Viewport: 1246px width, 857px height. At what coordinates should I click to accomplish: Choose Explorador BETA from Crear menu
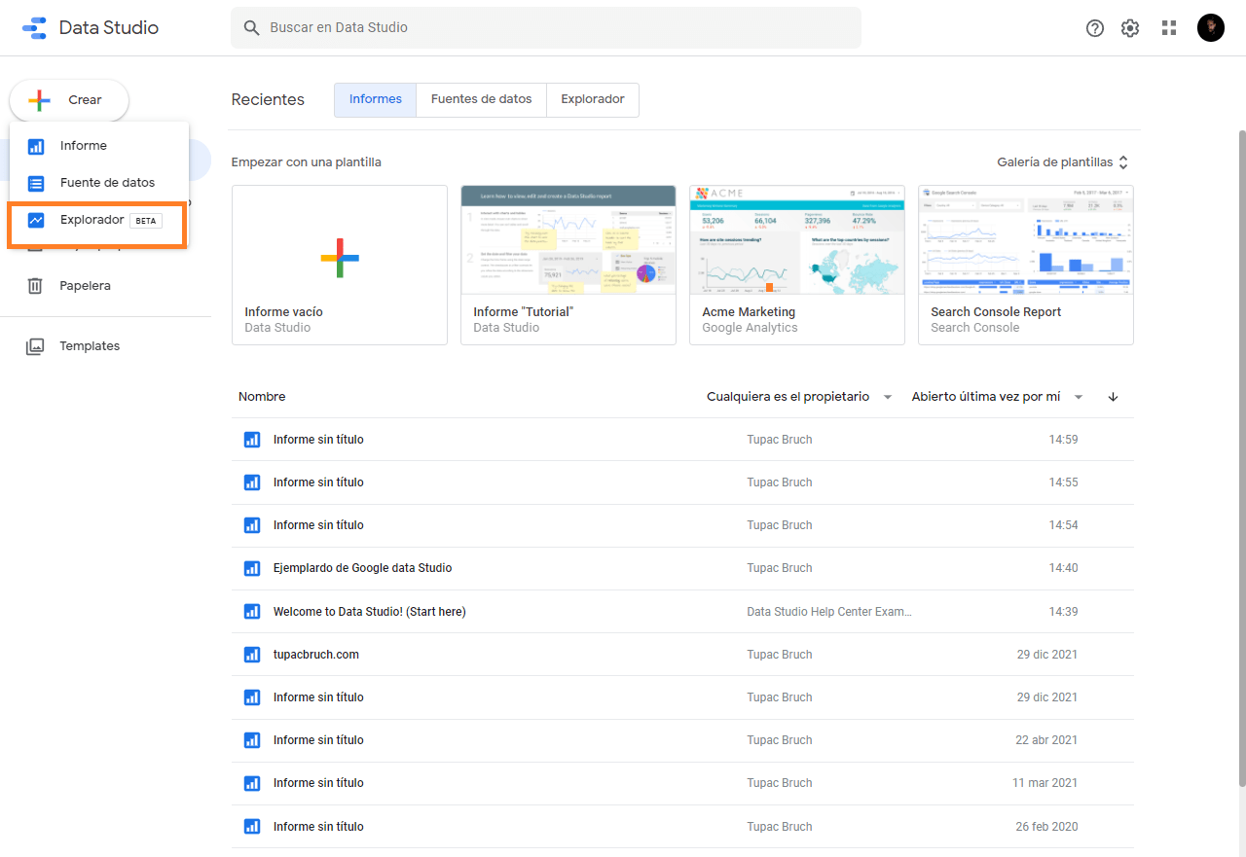(x=98, y=220)
